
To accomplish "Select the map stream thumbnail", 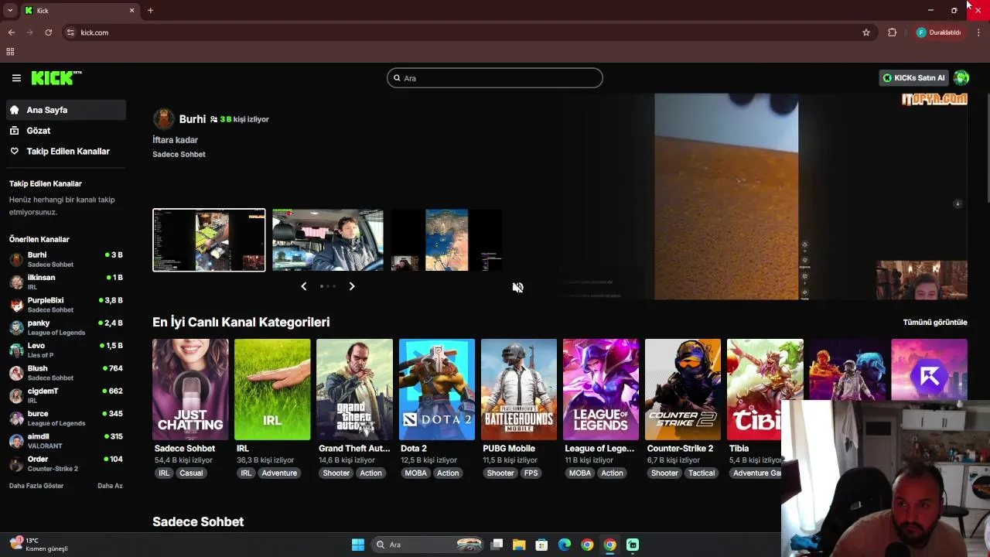I will (447, 240).
